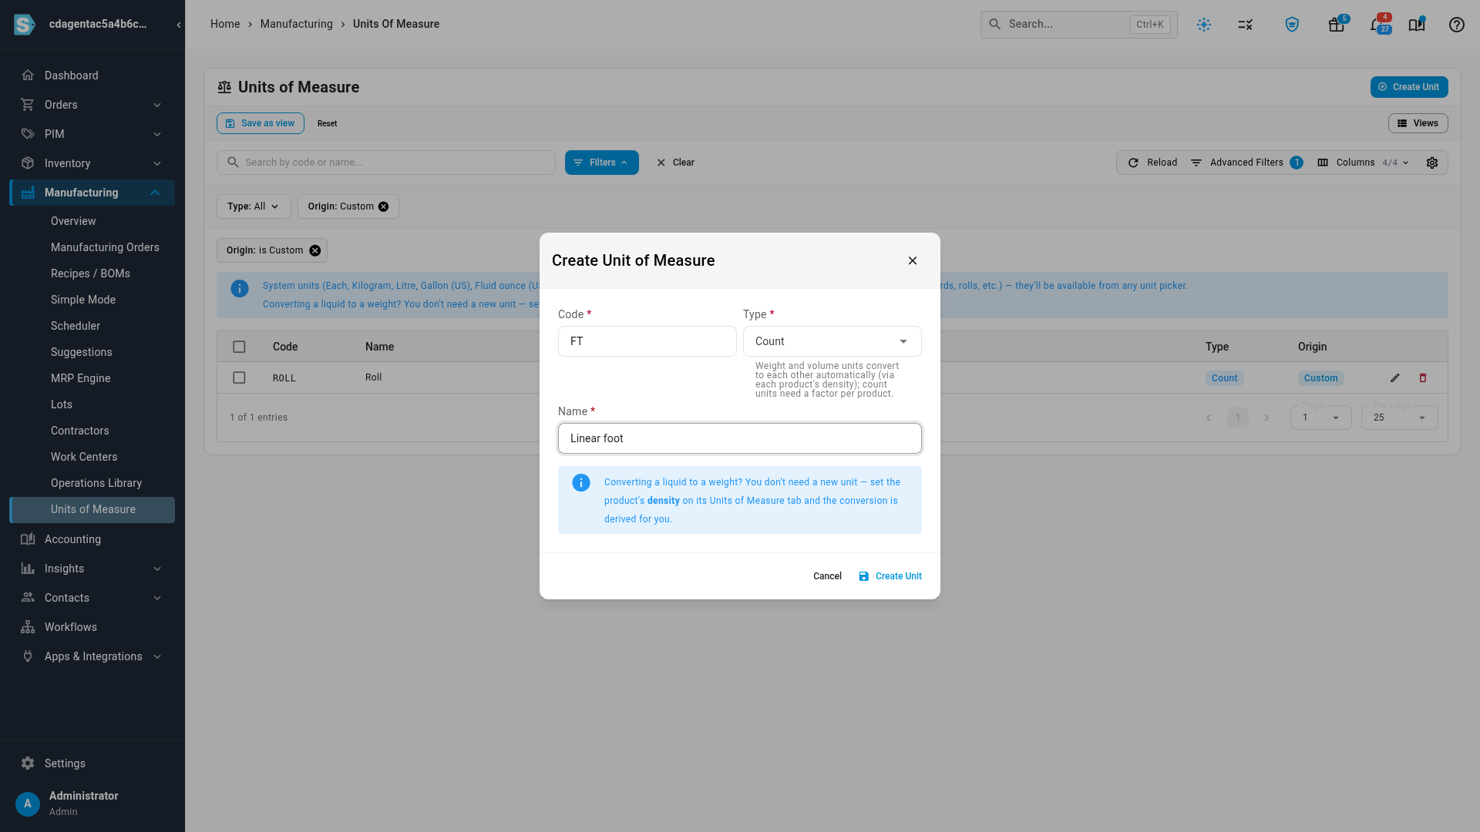Open the Type dropdown showing Count
1480x832 pixels.
(832, 341)
